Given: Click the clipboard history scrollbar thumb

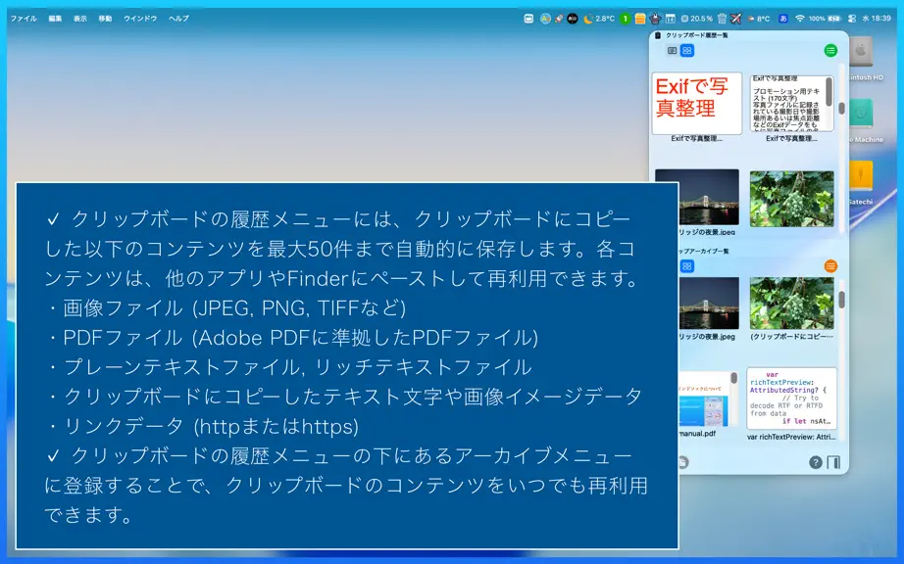Looking at the screenshot, I should 841,108.
